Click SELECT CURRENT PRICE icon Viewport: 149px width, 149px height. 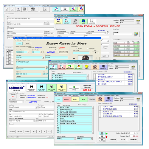[x=74, y=88]
